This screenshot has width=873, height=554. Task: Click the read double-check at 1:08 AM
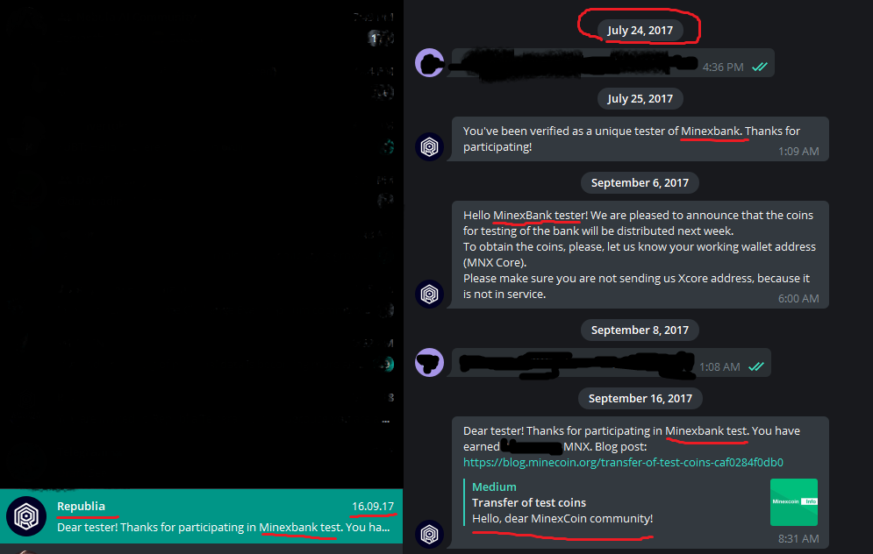point(756,366)
